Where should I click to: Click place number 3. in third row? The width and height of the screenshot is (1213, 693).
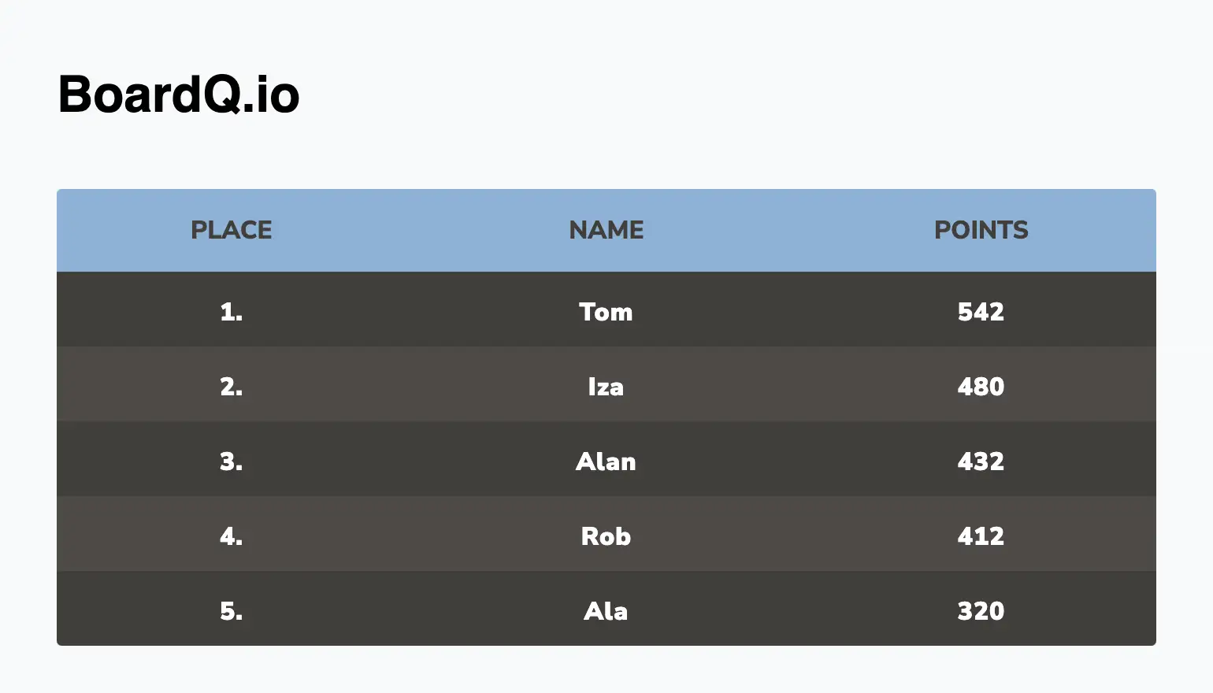click(x=232, y=461)
